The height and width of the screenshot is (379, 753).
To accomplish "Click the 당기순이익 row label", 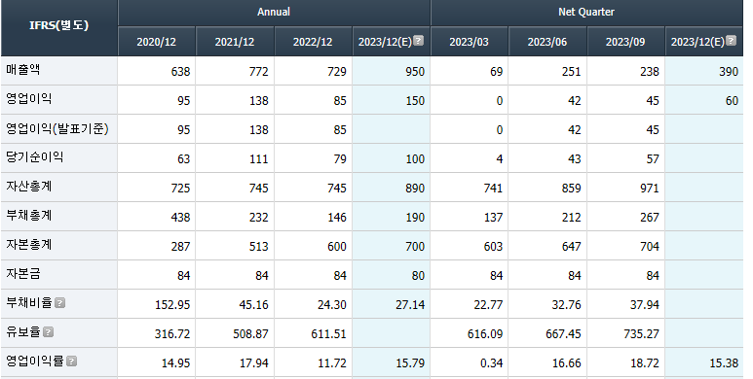I will [34, 157].
